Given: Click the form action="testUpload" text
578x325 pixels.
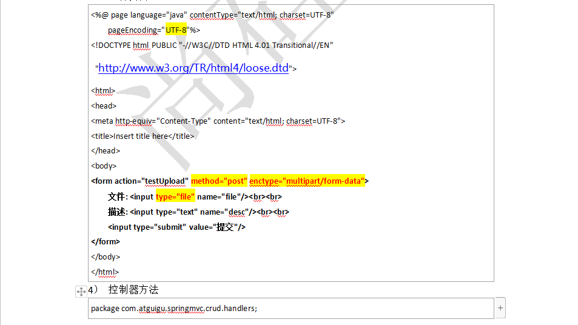Looking at the screenshot, I should coord(139,181).
